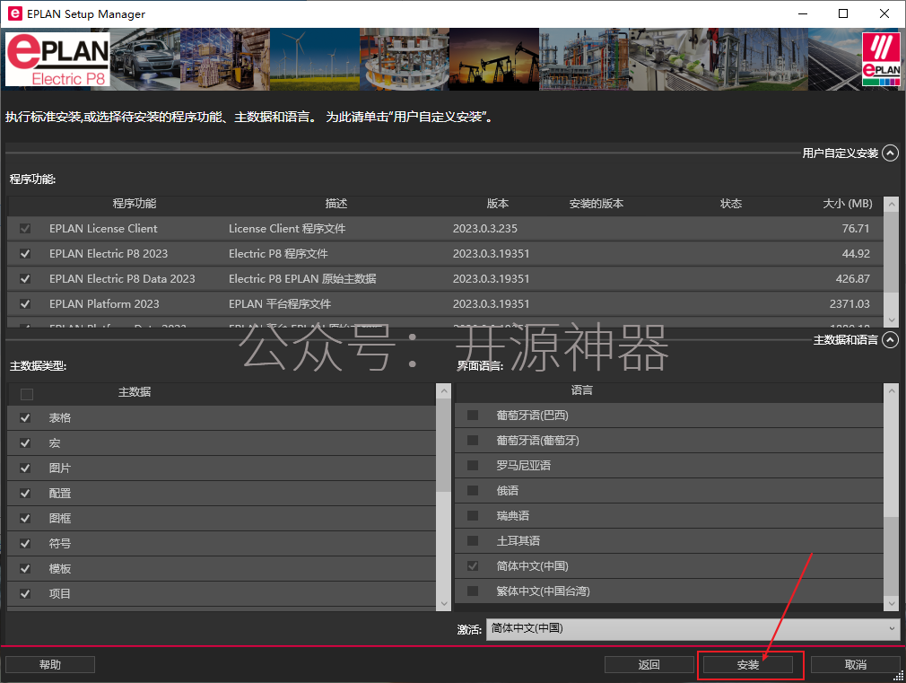Image resolution: width=906 pixels, height=683 pixels.
Task: Click the 2371.03 size value
Action: pos(849,303)
